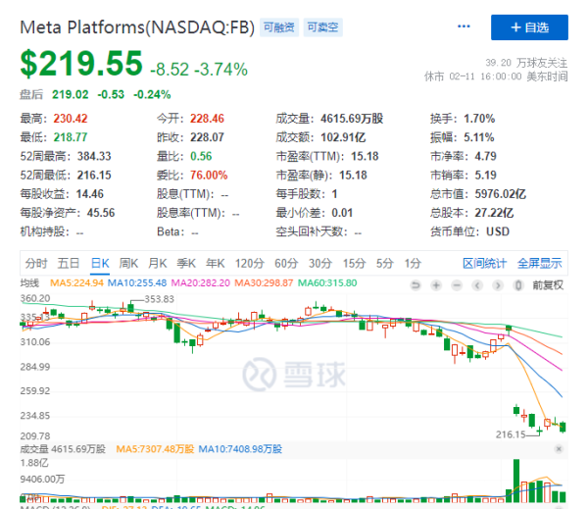Screen dimensions: 588x509
Task: Open the 前复权 price adjustment dropdown
Action: (547, 284)
